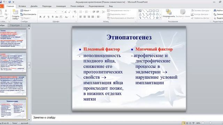
Task: Close the slides thumbnail pane
Action: (29, 25)
